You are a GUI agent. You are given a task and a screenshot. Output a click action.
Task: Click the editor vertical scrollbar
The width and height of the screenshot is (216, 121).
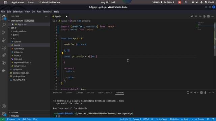click(x=215, y=40)
